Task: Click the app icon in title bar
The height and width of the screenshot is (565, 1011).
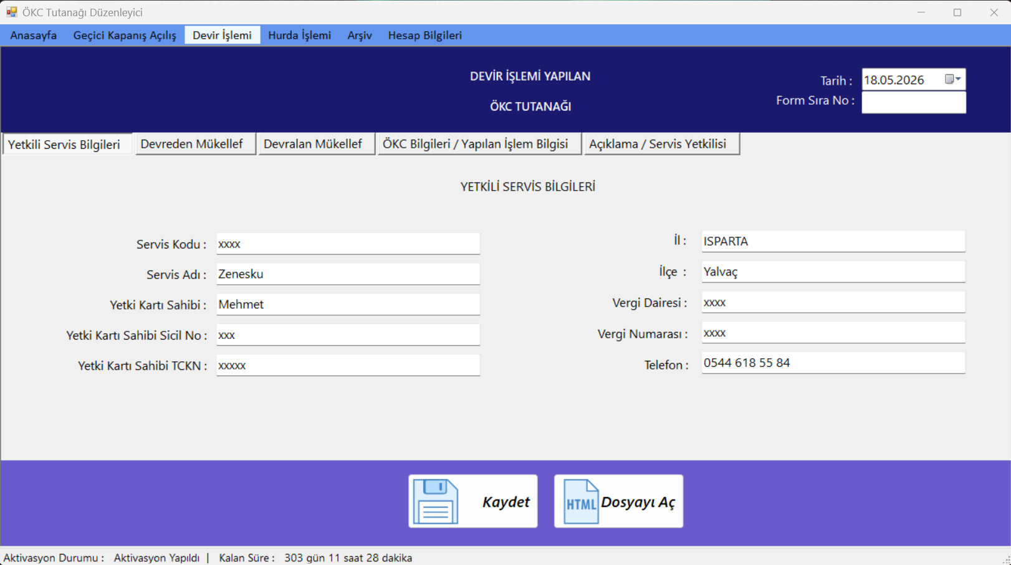Action: pyautogui.click(x=12, y=12)
